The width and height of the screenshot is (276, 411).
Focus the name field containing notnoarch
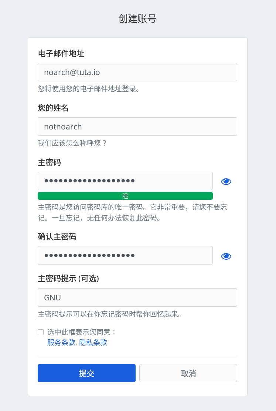[137, 127]
